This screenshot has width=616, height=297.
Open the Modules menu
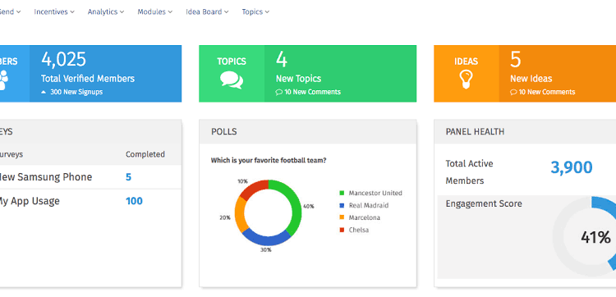154,11
